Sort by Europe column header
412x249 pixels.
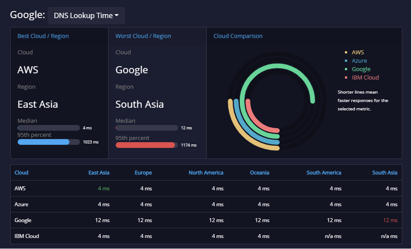143,173
